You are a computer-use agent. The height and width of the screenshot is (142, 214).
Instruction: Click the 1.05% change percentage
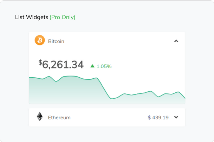coord(104,66)
